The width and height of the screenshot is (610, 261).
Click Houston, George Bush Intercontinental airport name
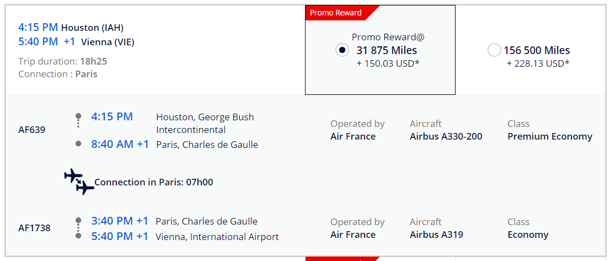[205, 123]
